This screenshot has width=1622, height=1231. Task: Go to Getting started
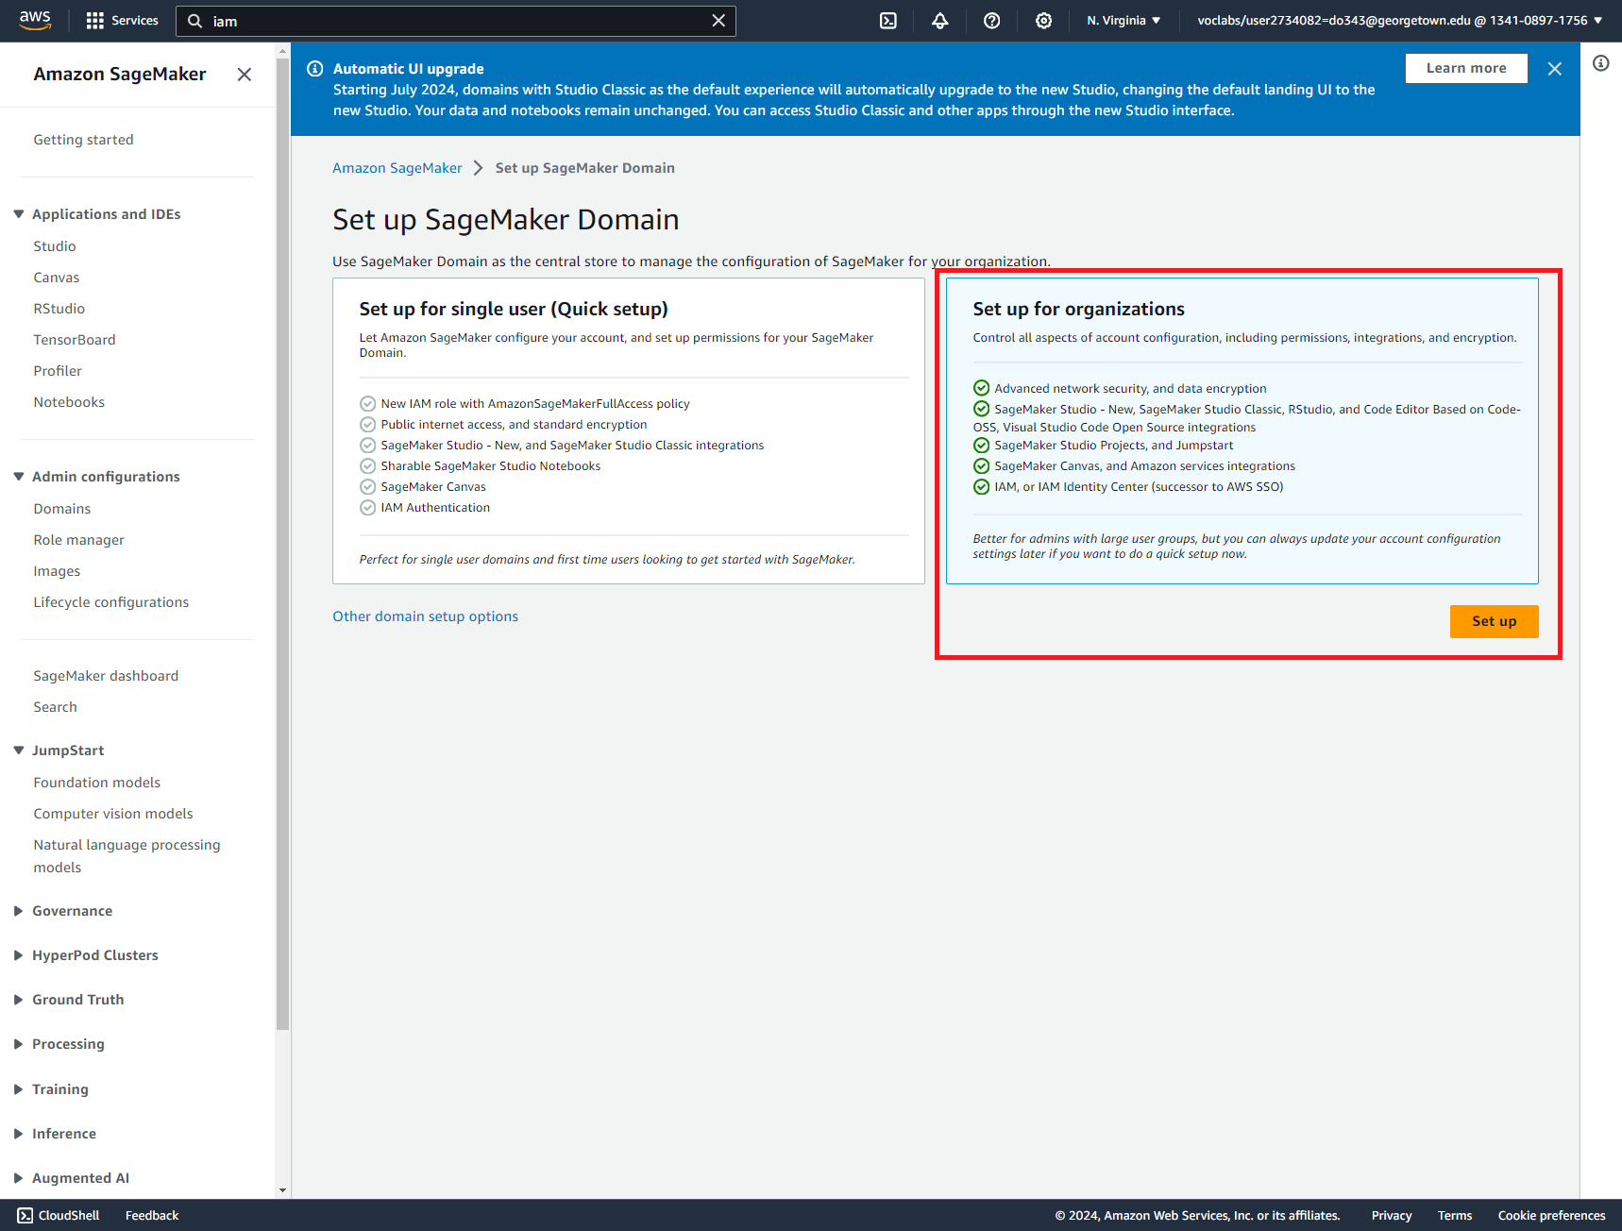(83, 140)
